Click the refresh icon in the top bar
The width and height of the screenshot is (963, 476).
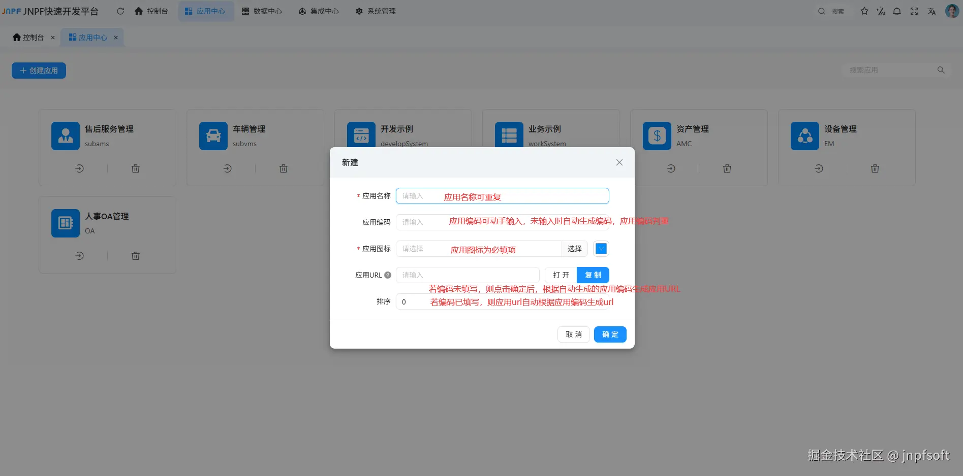[120, 11]
